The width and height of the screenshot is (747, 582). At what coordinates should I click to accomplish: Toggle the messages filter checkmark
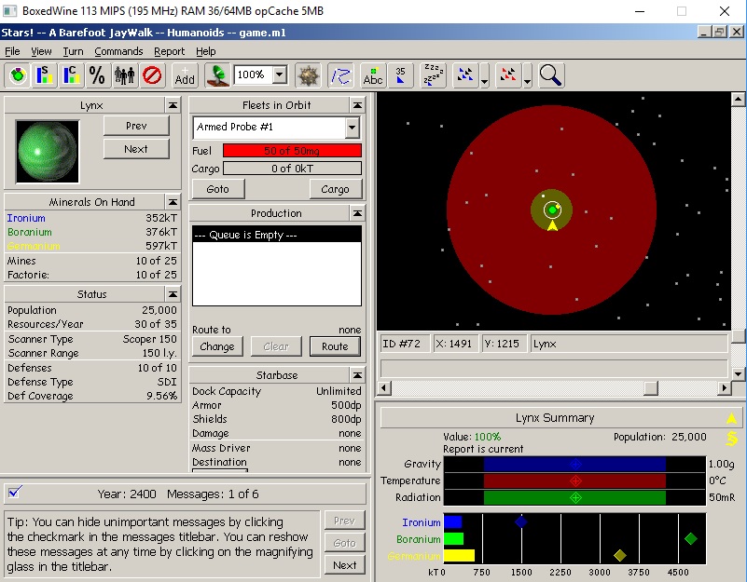(14, 493)
